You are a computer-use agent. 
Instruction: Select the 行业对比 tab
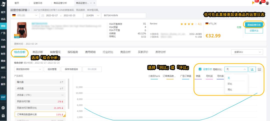108,52
